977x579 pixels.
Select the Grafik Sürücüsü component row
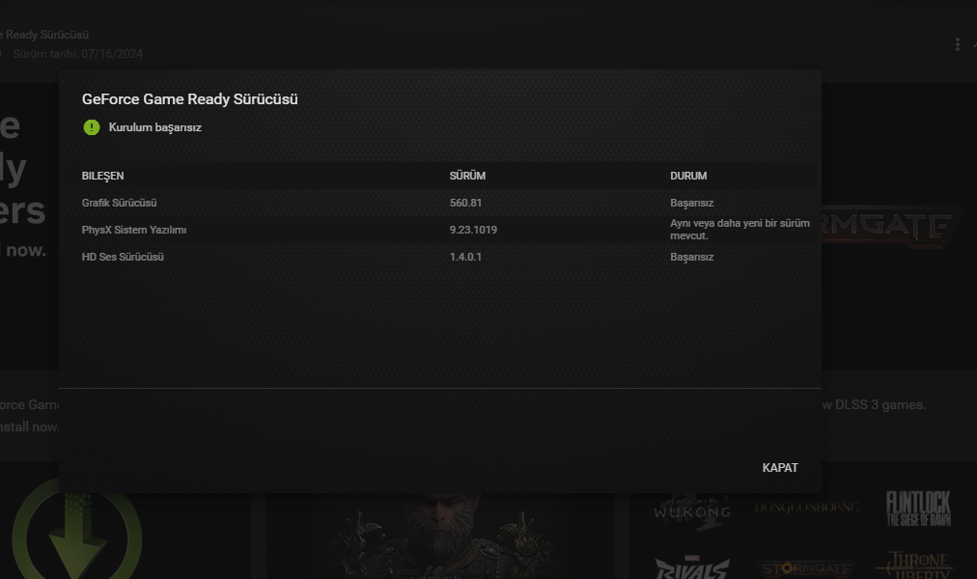(440, 203)
